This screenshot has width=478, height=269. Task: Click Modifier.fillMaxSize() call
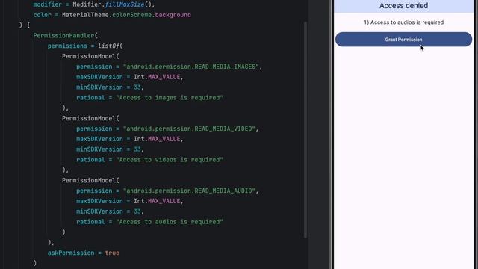point(112,4)
